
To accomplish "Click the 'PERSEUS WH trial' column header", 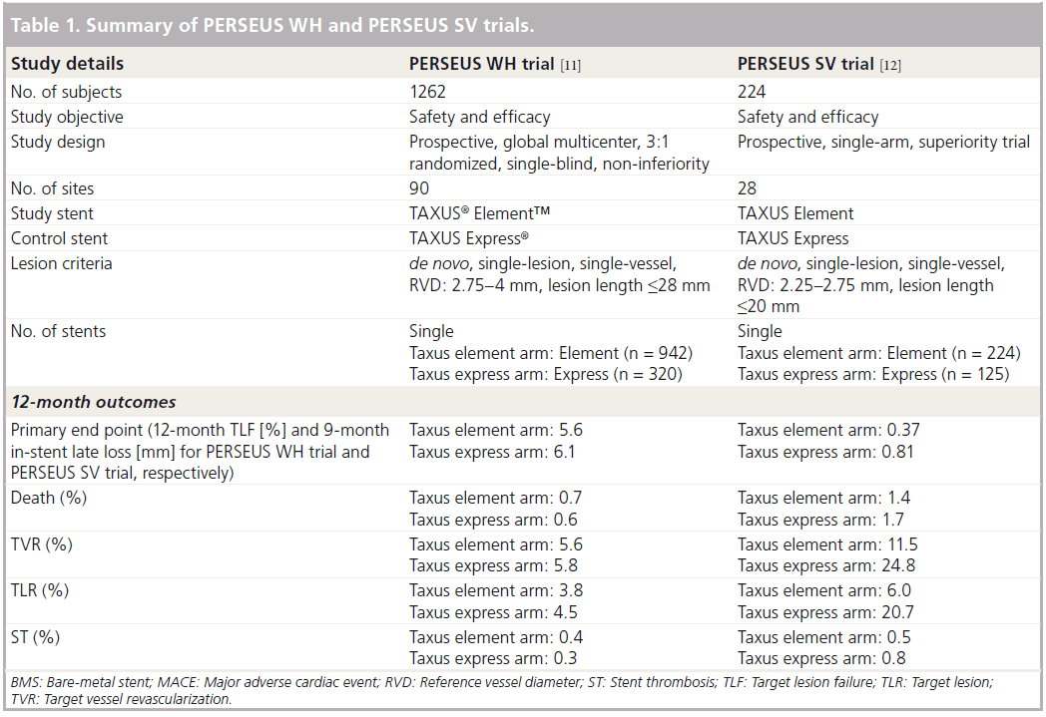I will [482, 64].
